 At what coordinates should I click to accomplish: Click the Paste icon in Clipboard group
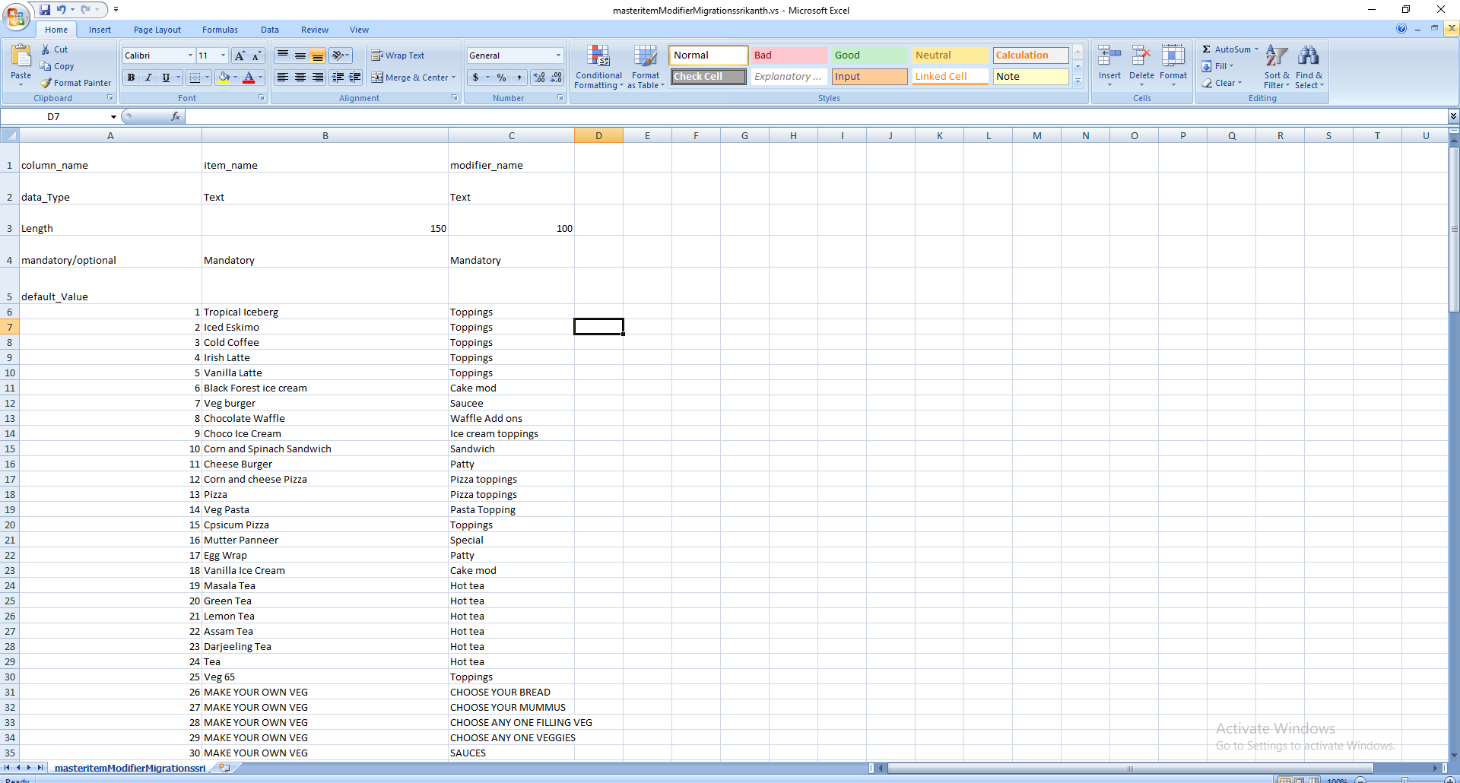point(21,57)
